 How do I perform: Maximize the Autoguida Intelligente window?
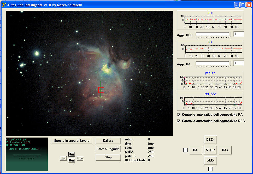coord(243,5)
